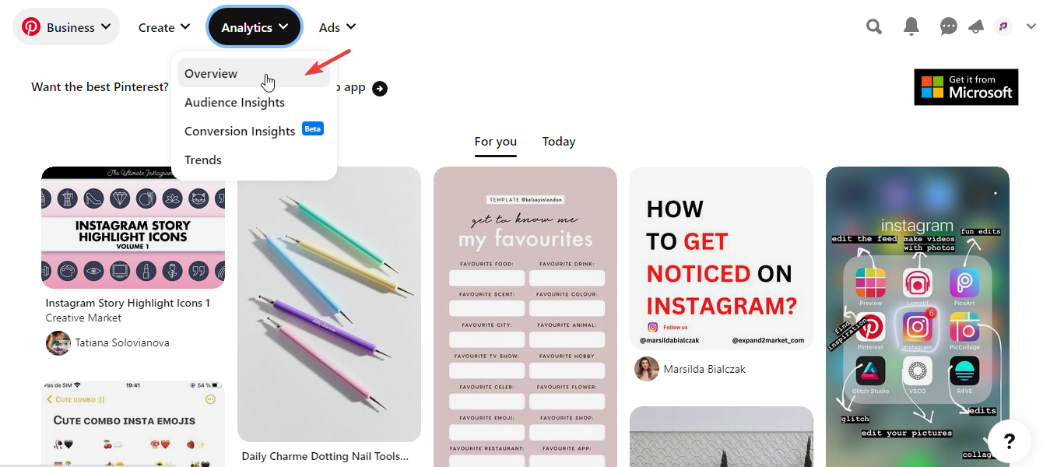Open the Daily Charme dotting tools pin
This screenshot has width=1043, height=467.
point(329,304)
